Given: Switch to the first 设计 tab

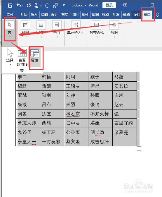Looking at the screenshot, I should 55,15.
